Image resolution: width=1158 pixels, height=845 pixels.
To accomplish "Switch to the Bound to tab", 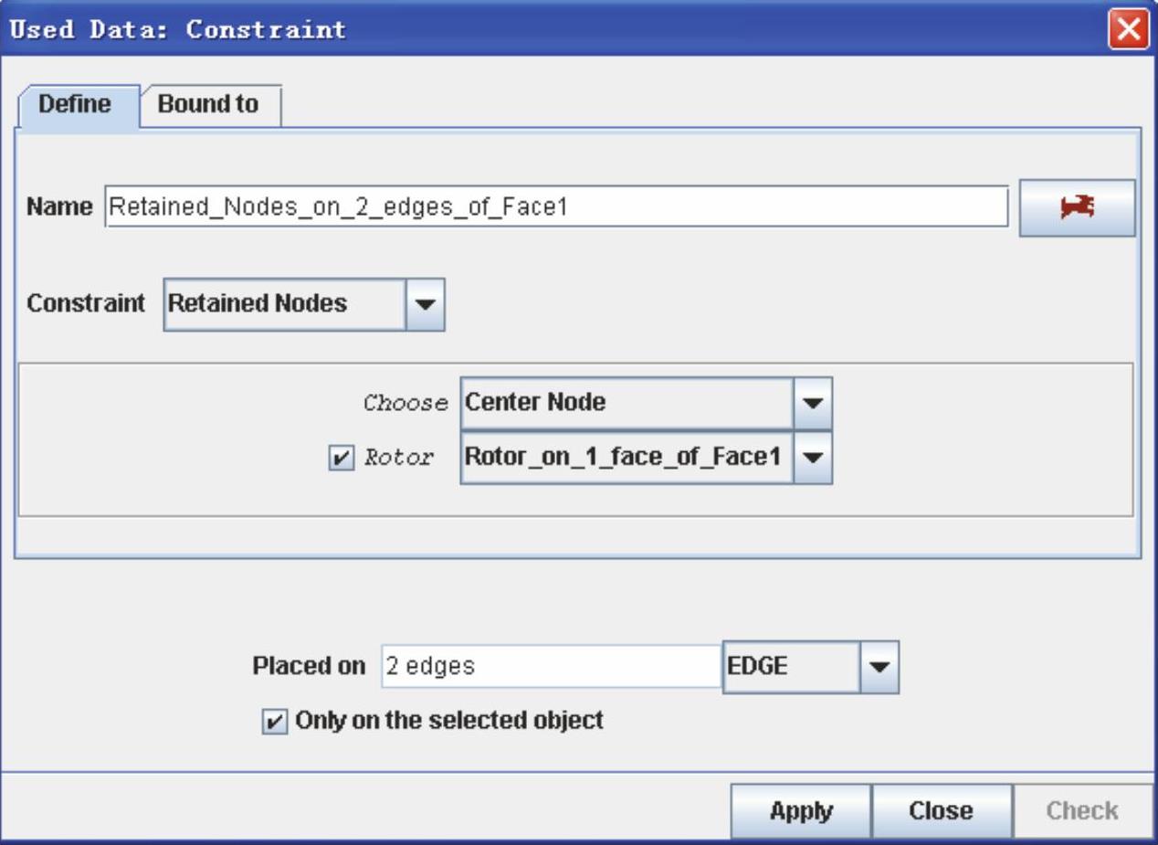I will pyautogui.click(x=208, y=105).
